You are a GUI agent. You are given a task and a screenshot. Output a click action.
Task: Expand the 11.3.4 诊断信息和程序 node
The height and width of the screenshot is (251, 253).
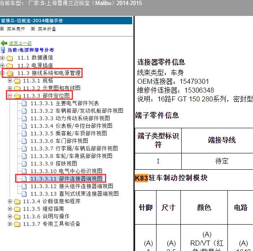click(10, 202)
